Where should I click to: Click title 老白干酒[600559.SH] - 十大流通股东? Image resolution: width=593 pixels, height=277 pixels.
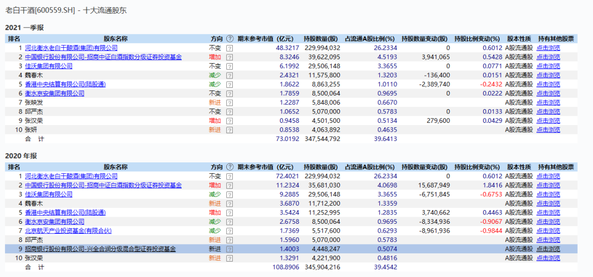66,10
